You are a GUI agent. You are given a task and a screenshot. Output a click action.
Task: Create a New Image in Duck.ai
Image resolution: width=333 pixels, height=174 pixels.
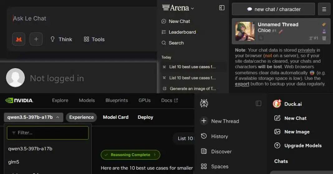coord(292,132)
